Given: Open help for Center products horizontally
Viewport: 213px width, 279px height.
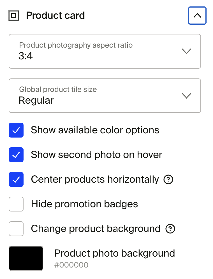Looking at the screenshot, I should (168, 180).
